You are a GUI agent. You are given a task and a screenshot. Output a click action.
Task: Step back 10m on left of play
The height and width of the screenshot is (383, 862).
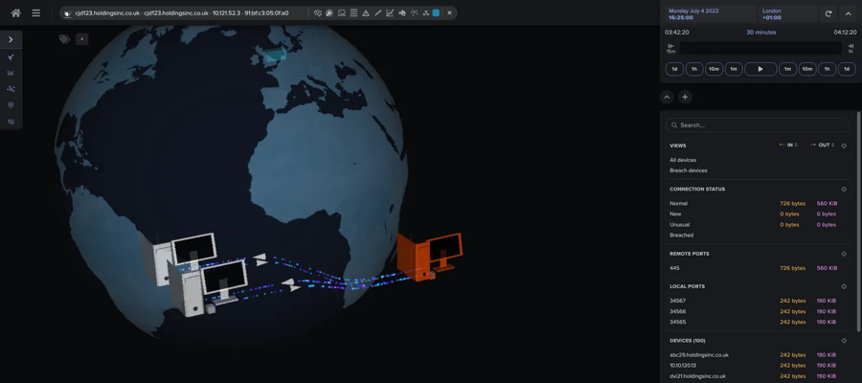(x=715, y=69)
